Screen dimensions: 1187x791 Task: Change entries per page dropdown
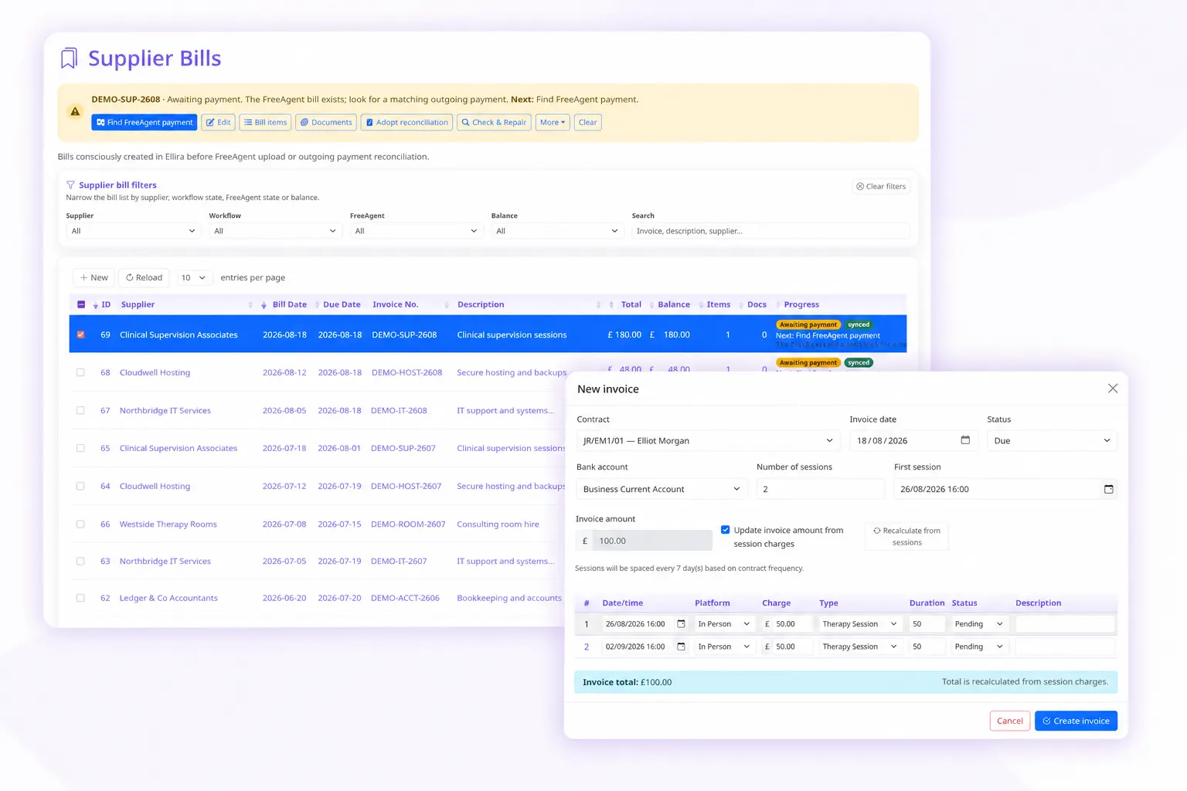point(193,277)
